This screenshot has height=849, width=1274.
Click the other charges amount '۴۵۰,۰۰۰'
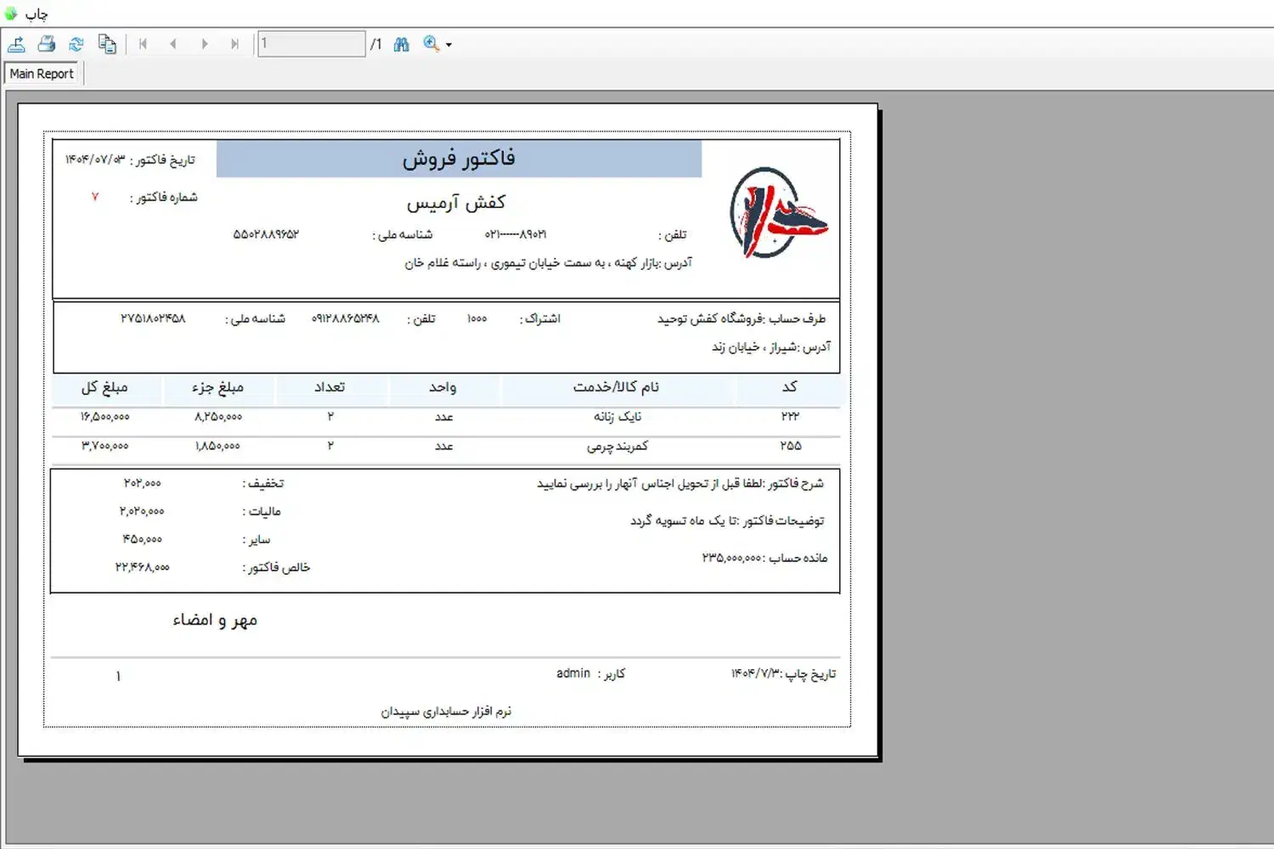click(x=142, y=539)
